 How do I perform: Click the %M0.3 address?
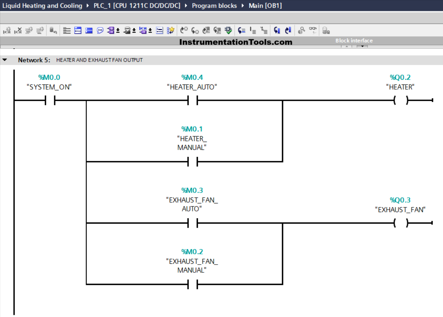[x=192, y=190]
